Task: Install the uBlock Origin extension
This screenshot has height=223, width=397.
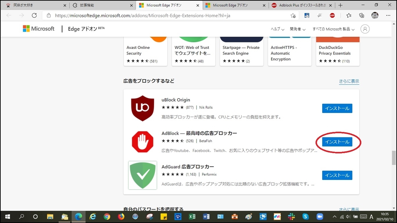Action: (337, 108)
